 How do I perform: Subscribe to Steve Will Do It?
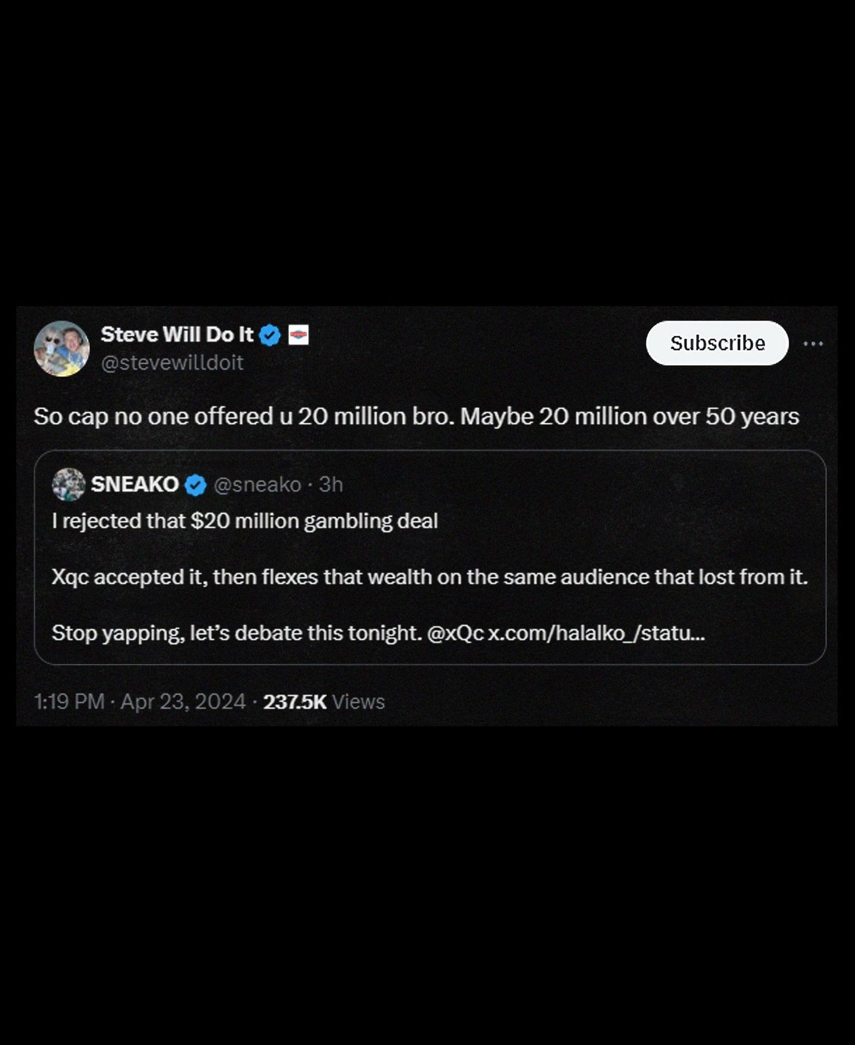tap(718, 344)
